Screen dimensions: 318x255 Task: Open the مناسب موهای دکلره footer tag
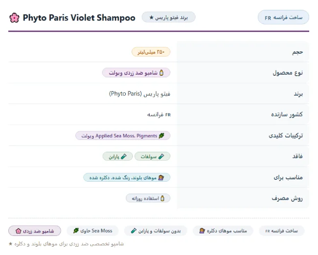pyautogui.click(x=223, y=231)
